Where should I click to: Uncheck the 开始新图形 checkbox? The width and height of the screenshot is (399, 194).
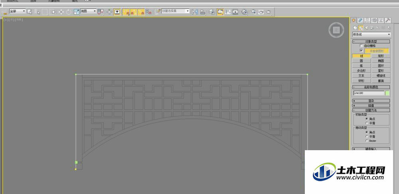pos(361,51)
